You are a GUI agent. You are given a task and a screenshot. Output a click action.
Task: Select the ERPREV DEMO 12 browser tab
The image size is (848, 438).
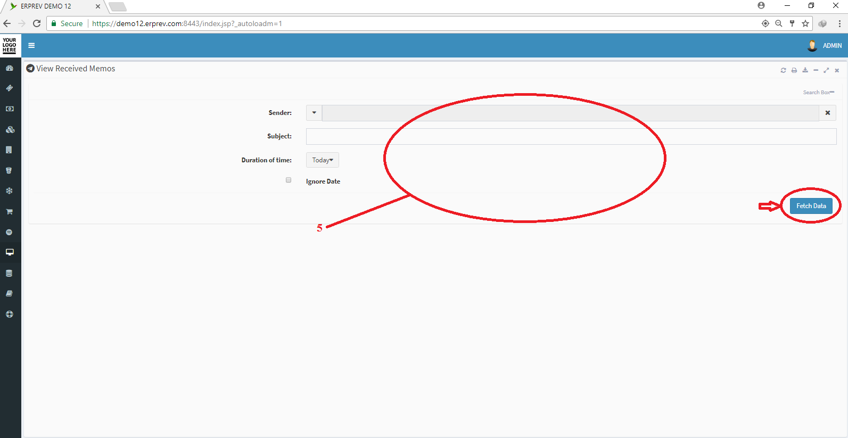coord(53,6)
